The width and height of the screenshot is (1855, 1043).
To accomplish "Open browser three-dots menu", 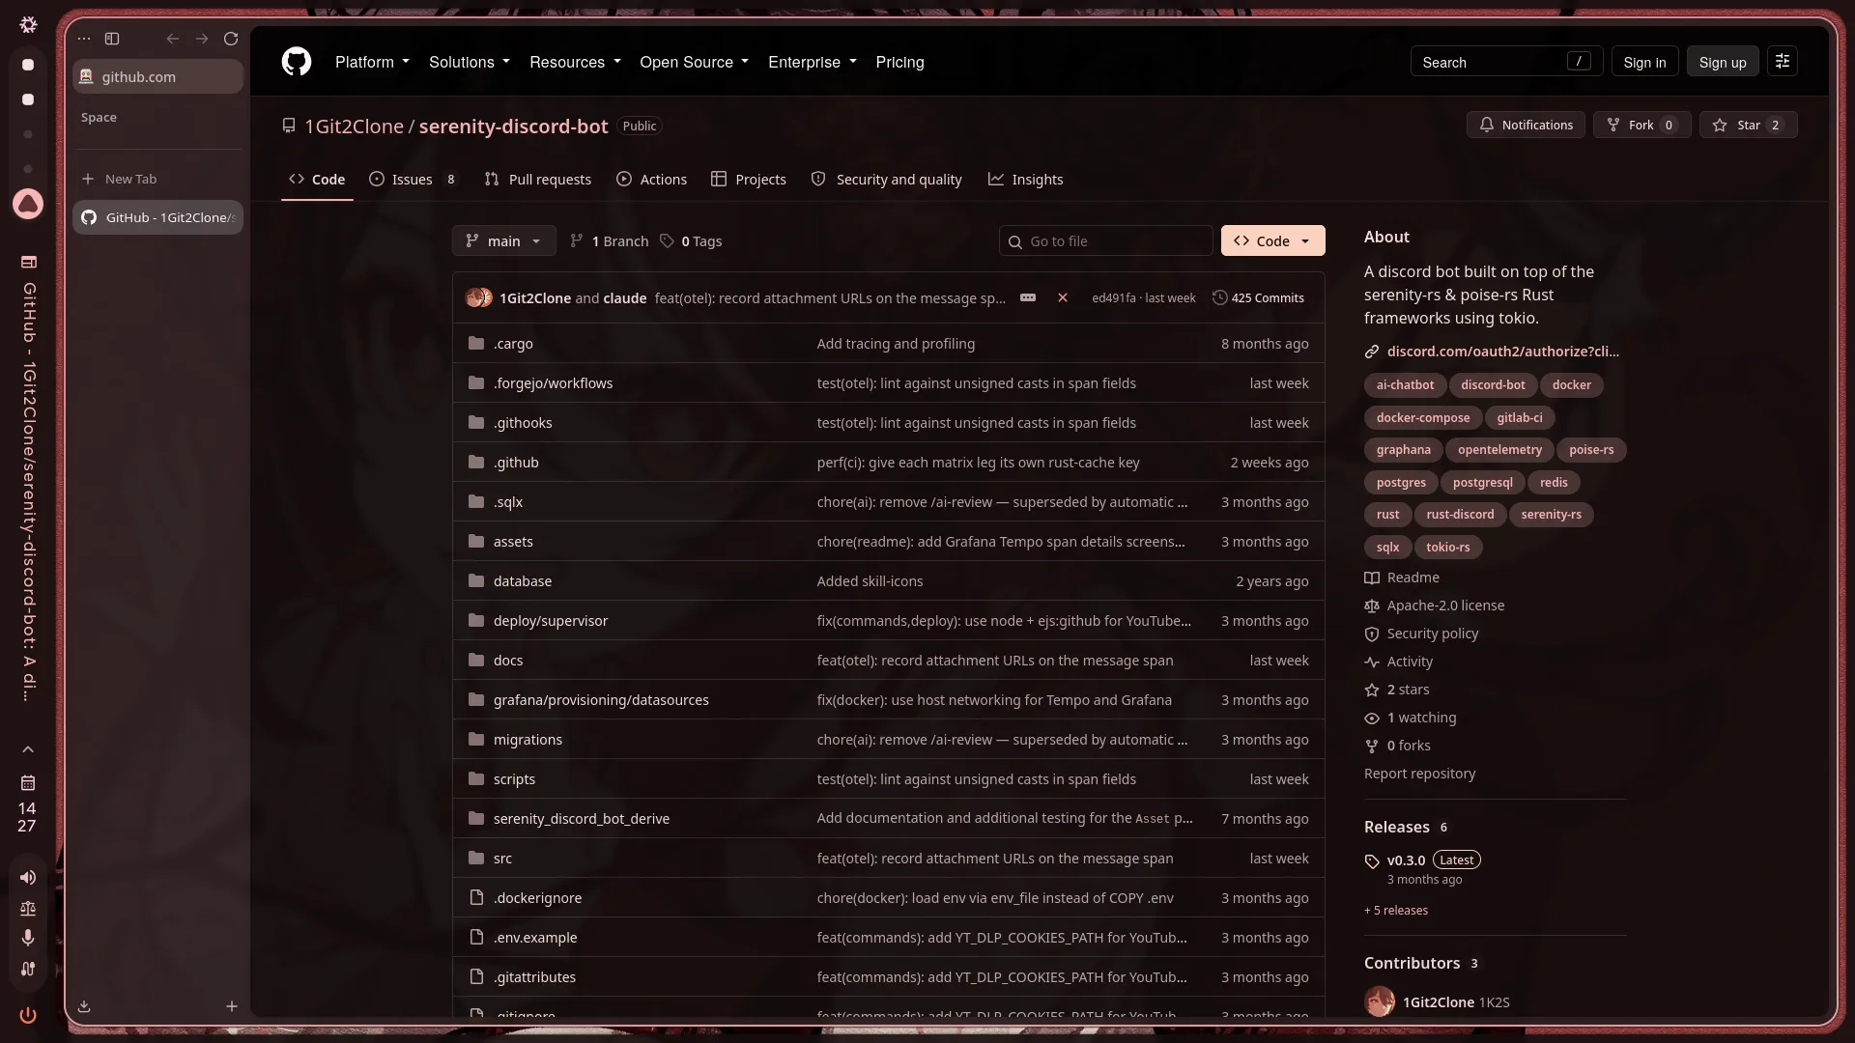I will click(84, 39).
